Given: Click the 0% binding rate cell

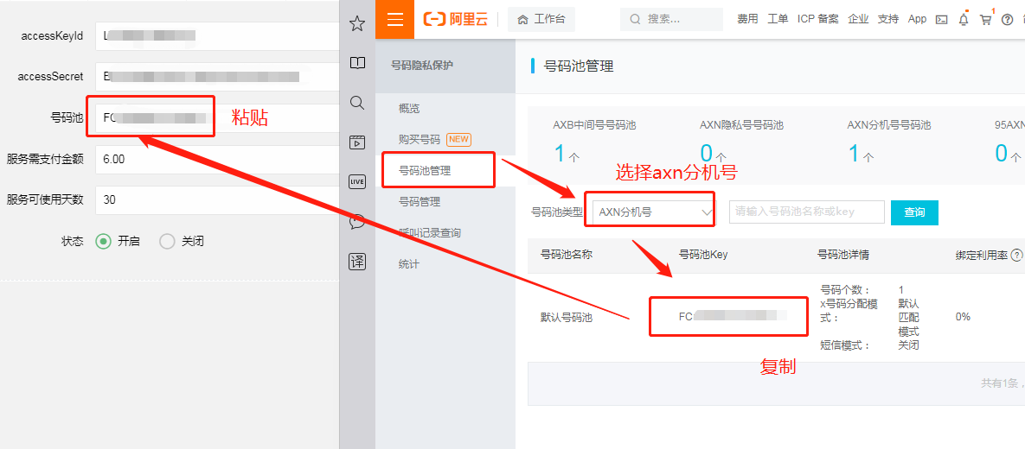Looking at the screenshot, I should tap(963, 317).
